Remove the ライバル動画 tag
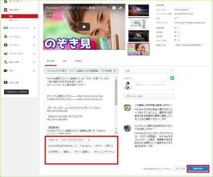 89,152
